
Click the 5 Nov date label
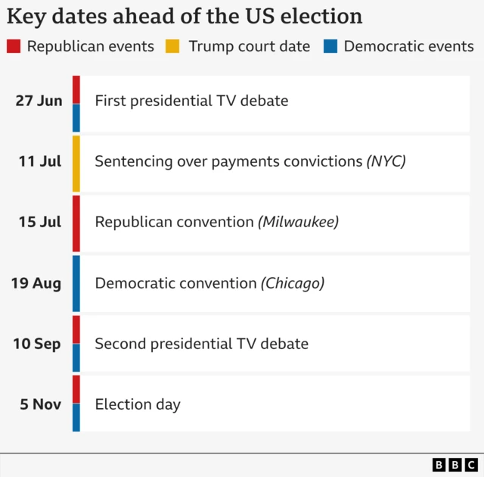point(41,404)
